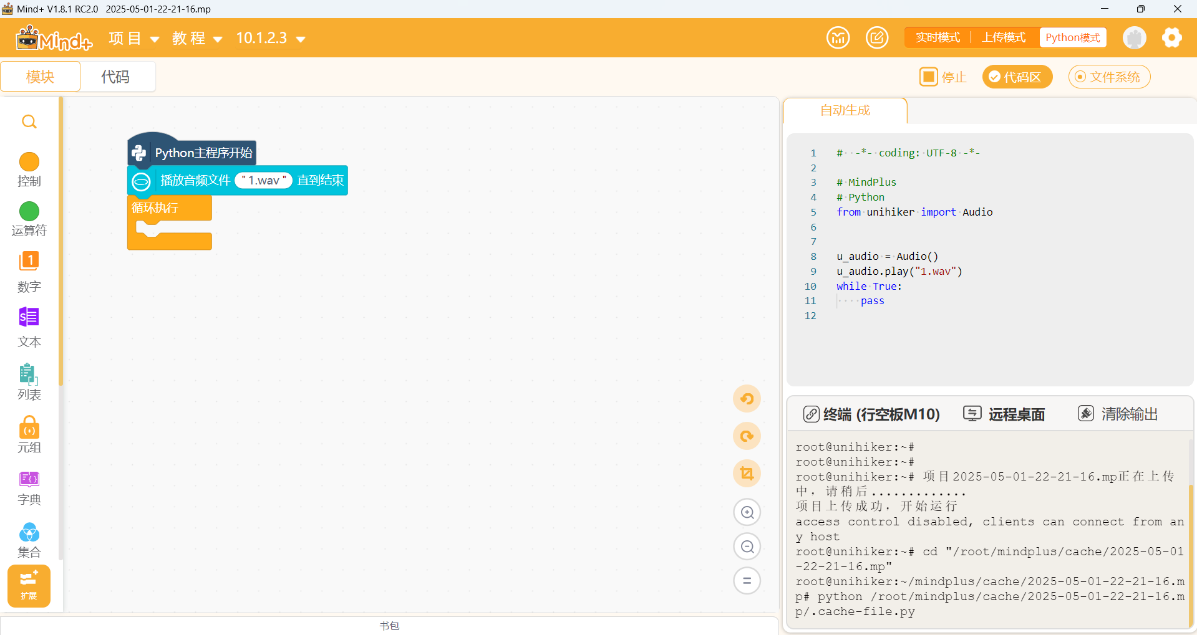Switch to the 代码 tab
This screenshot has height=635, width=1197.
coord(116,77)
